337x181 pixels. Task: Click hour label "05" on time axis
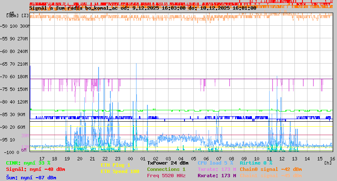[x=194, y=159]
